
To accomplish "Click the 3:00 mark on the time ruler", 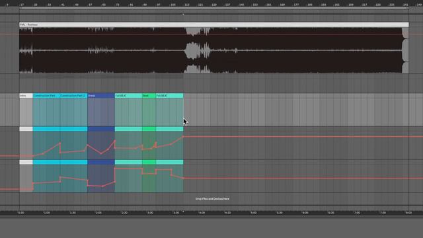I will tap(150, 213).
